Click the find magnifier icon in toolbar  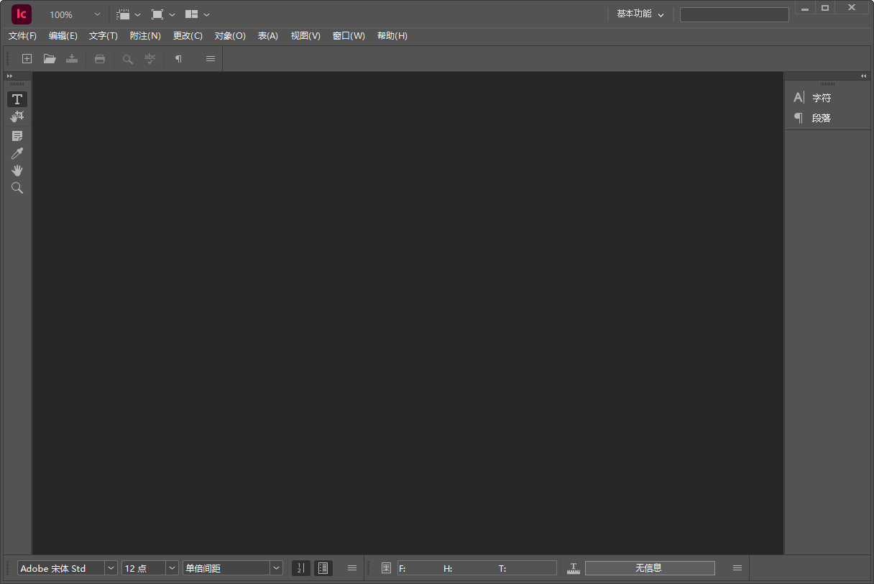pyautogui.click(x=127, y=59)
